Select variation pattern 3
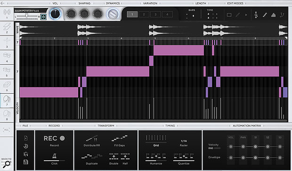The height and width of the screenshot is (171, 292). (155, 14)
